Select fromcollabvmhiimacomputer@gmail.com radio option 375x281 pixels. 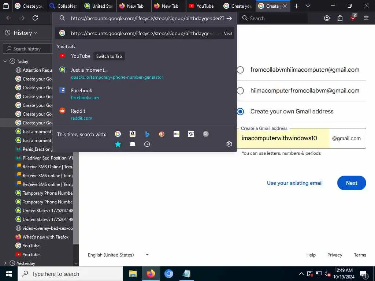(240, 70)
